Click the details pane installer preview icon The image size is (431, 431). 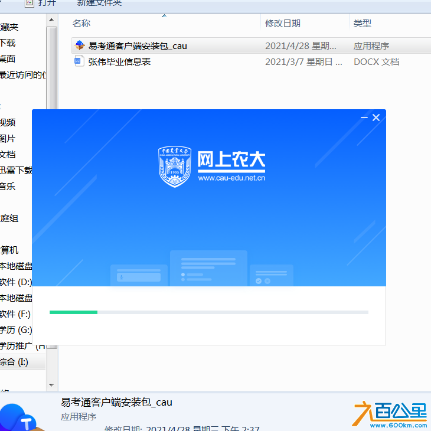[x=21, y=417]
